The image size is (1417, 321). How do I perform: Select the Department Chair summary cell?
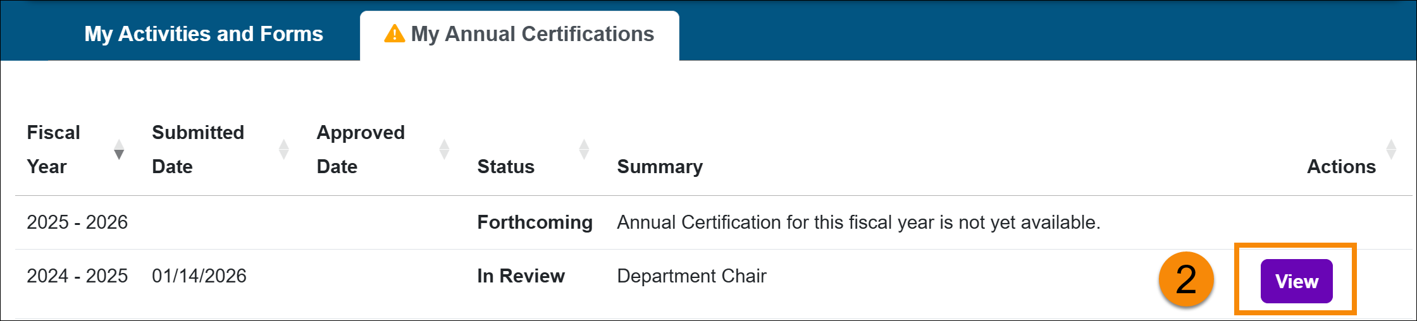691,276
